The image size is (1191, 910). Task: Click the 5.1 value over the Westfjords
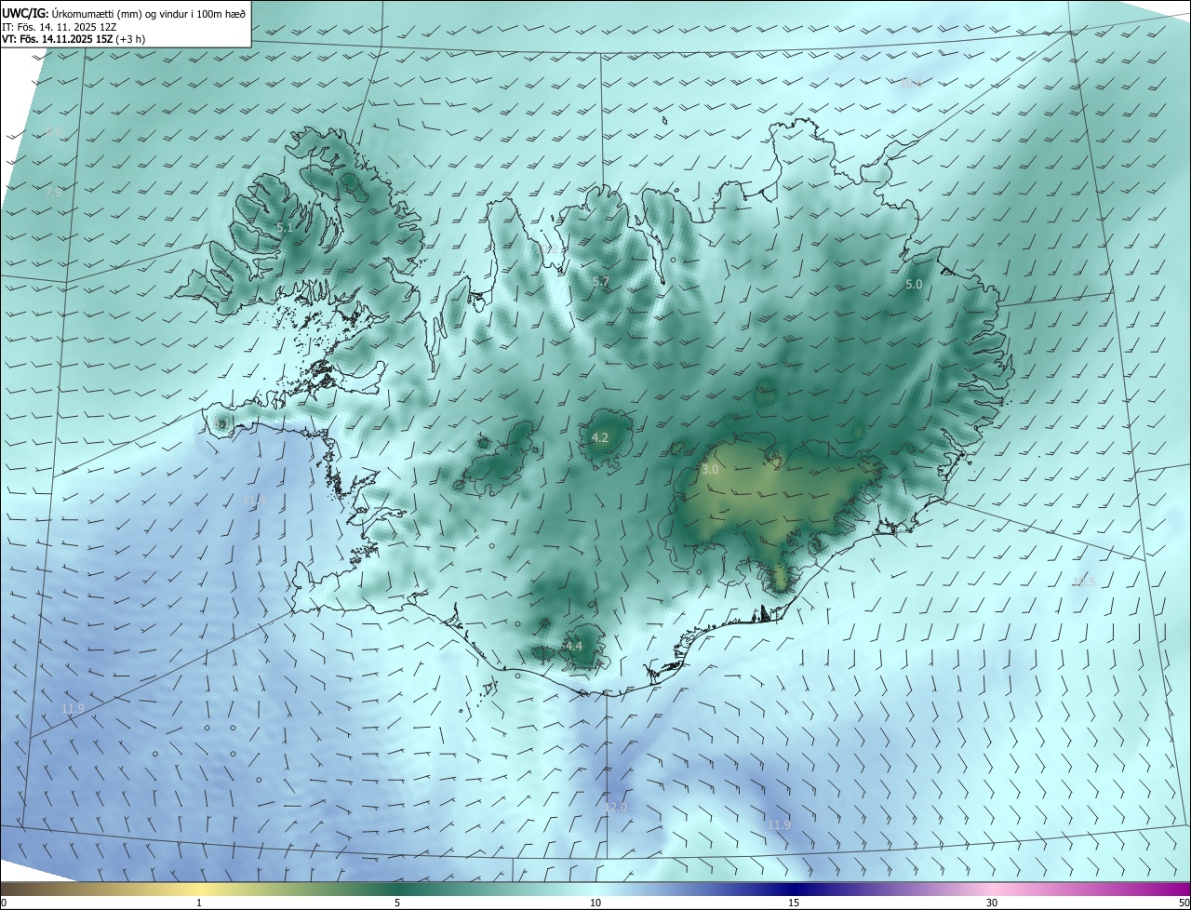coord(285,227)
